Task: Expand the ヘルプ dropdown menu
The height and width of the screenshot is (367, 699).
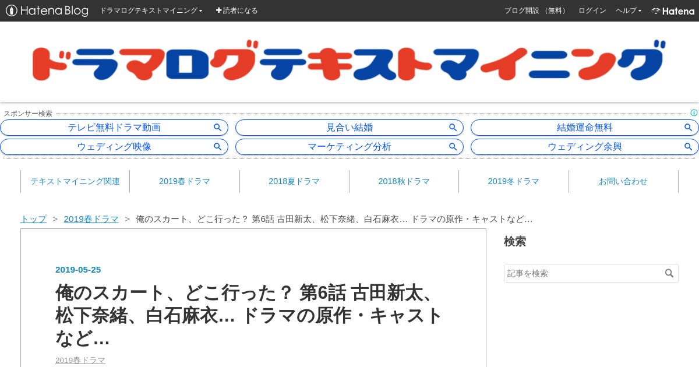Action: [629, 10]
